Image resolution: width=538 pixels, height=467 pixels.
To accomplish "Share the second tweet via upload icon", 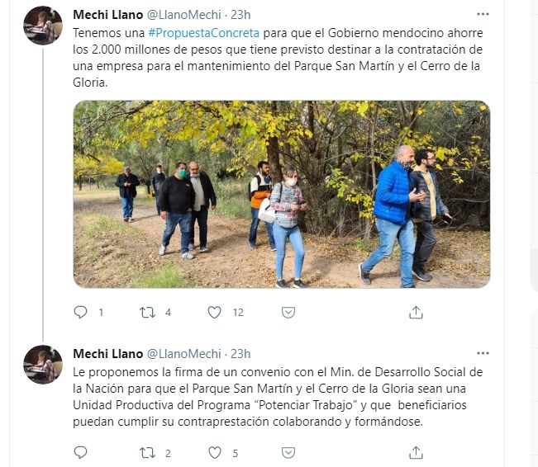I will (x=416, y=453).
